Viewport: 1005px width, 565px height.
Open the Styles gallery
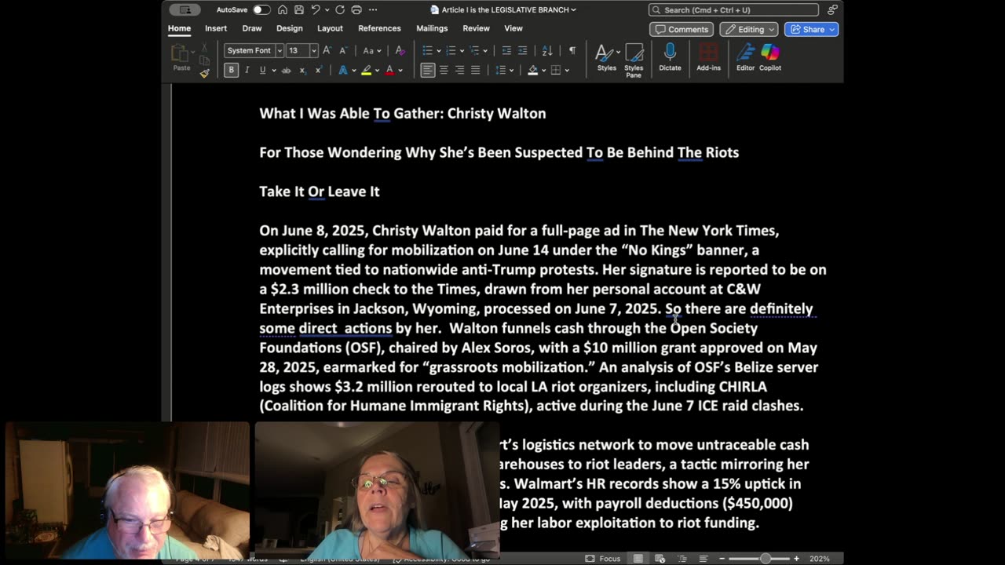[x=606, y=57]
